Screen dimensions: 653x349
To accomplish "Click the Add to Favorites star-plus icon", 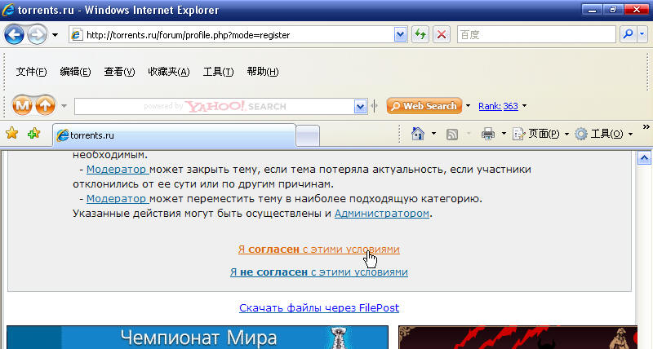I will (x=33, y=133).
